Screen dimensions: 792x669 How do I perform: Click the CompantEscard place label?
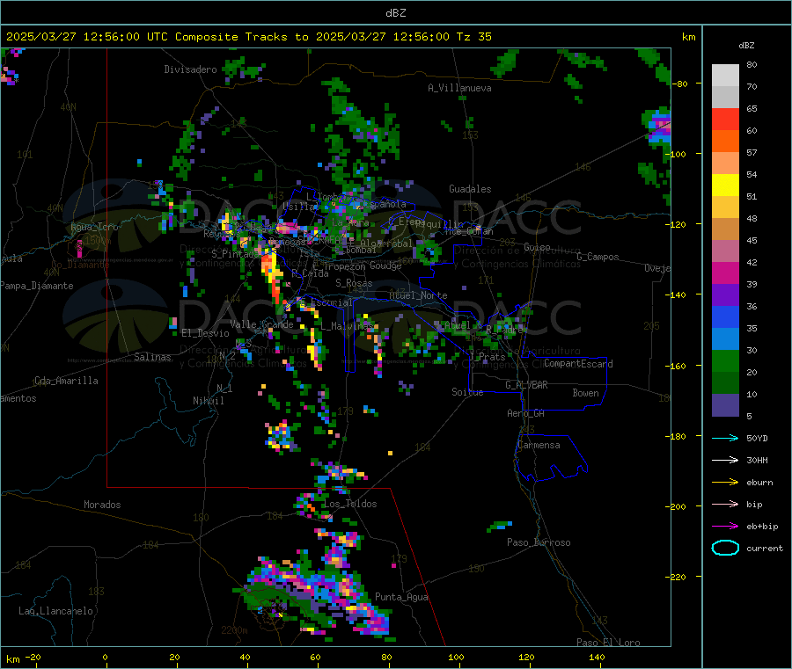578,363
